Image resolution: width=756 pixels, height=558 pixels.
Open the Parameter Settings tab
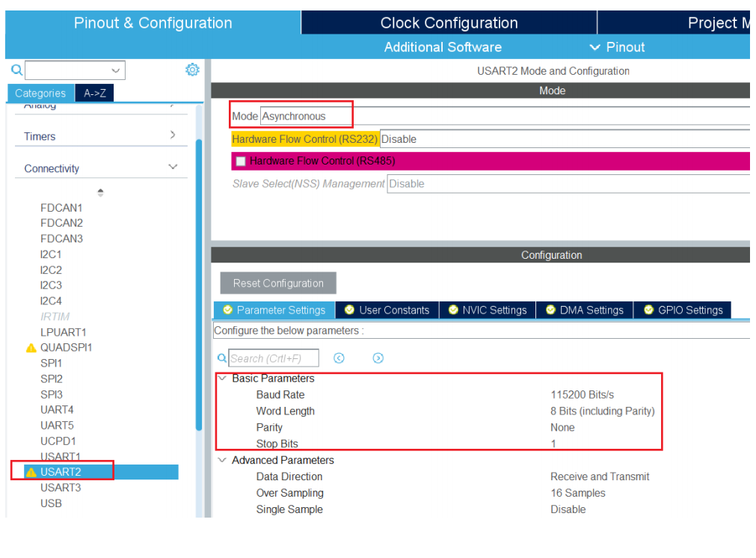(x=274, y=310)
